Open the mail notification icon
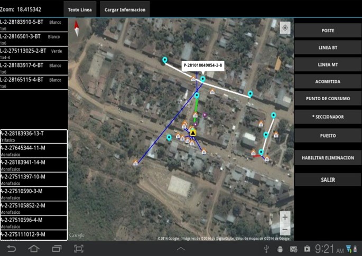 click(293, 249)
